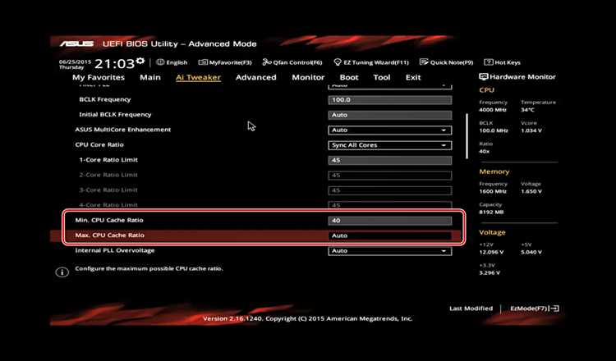The height and width of the screenshot is (361, 616).
Task: Click the Last Modified button
Action: pyautogui.click(x=471, y=308)
